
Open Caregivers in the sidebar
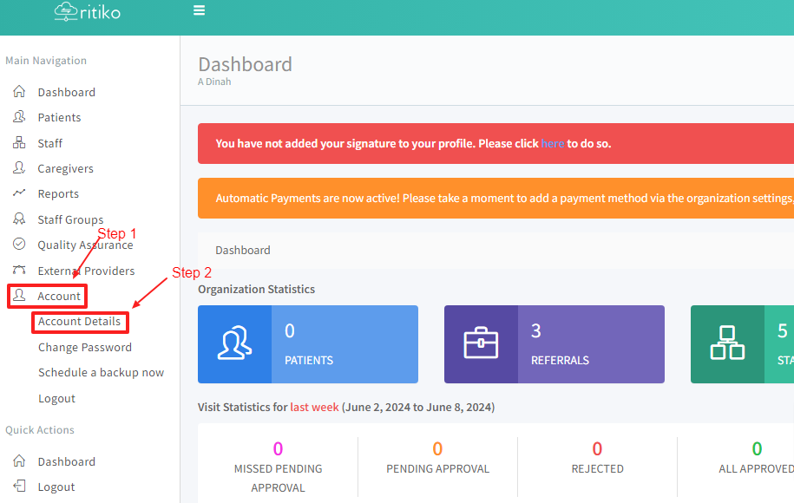click(65, 168)
